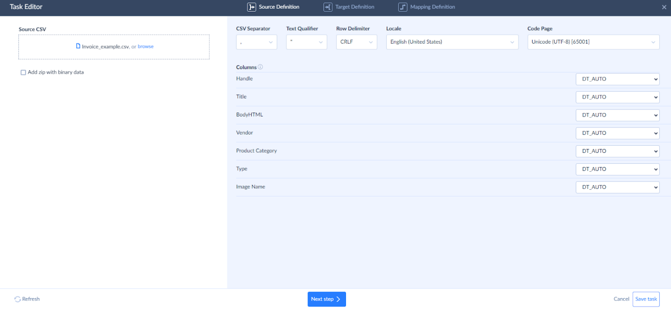Click the Refresh icon at bottom left
This screenshot has width=671, height=309.
pyautogui.click(x=17, y=299)
